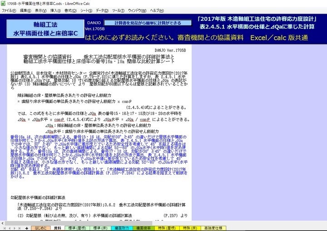This screenshot has width=327, height=231.
Task: Click the add new sheet plus icon
Action: pyautogui.click(x=27, y=228)
